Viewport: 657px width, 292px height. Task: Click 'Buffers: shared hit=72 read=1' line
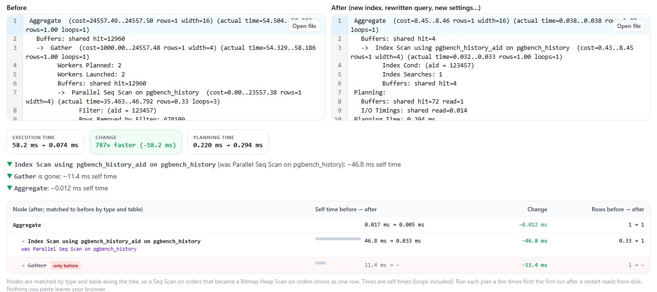[412, 101]
